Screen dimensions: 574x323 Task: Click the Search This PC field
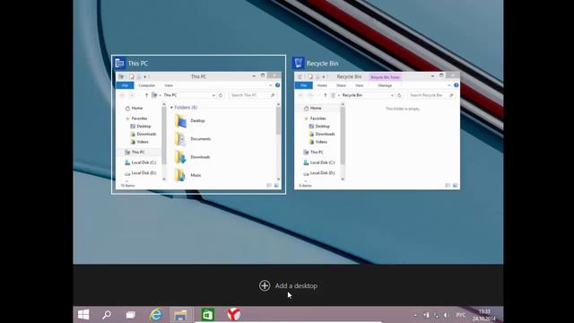pos(253,95)
